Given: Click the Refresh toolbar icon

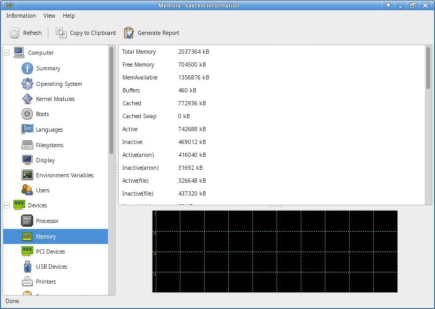Looking at the screenshot, I should coord(14,33).
